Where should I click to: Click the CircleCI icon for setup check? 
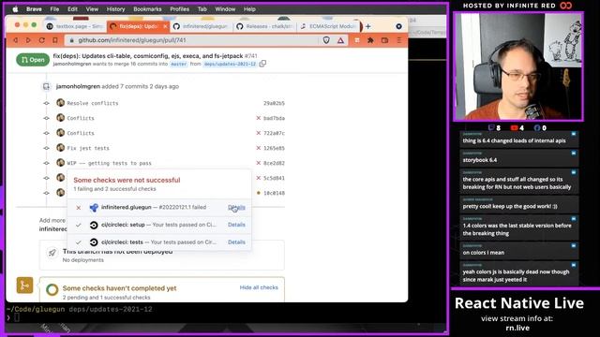pyautogui.click(x=94, y=225)
